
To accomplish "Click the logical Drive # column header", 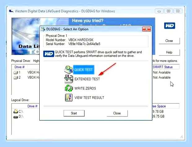I will point(32,106).
